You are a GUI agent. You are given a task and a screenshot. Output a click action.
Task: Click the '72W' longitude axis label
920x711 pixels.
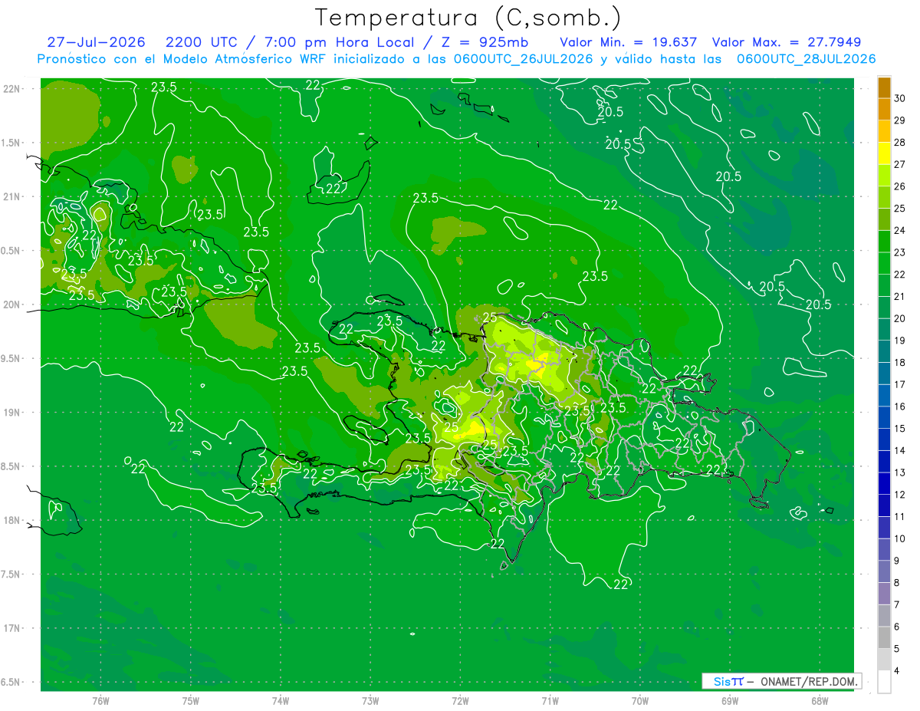tap(460, 701)
